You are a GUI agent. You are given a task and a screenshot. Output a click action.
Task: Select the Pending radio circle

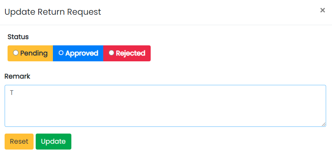click(x=16, y=53)
